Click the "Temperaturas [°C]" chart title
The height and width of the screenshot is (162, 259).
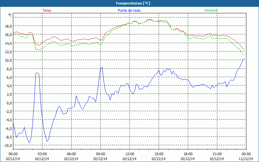[133, 3]
